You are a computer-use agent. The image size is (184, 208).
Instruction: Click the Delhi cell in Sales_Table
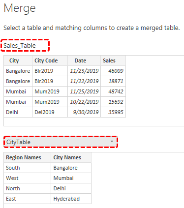(x=18, y=112)
